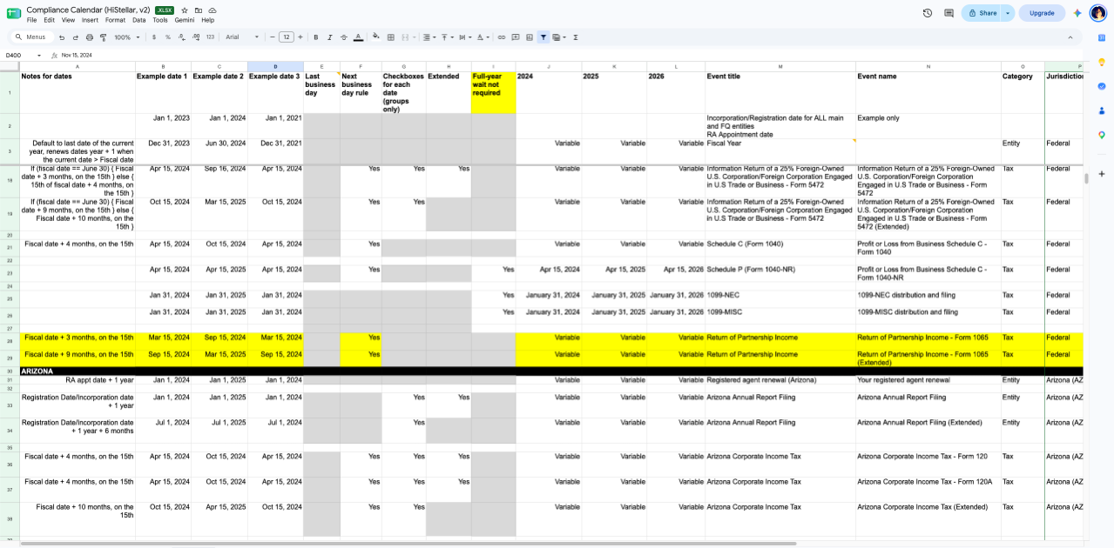Open the name box dropdown arrow
1114x548 pixels.
[x=38, y=56]
